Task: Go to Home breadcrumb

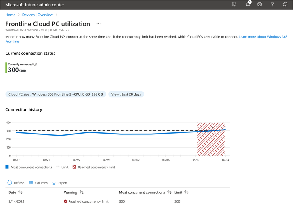Action: point(10,15)
